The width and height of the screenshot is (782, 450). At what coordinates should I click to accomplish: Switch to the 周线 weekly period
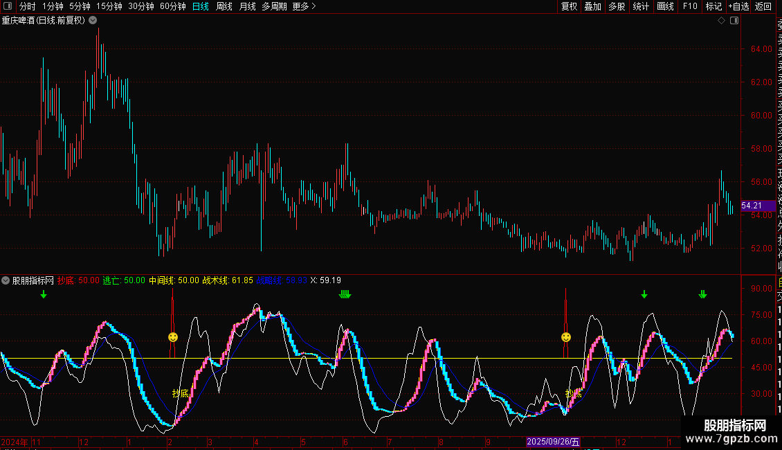point(224,6)
